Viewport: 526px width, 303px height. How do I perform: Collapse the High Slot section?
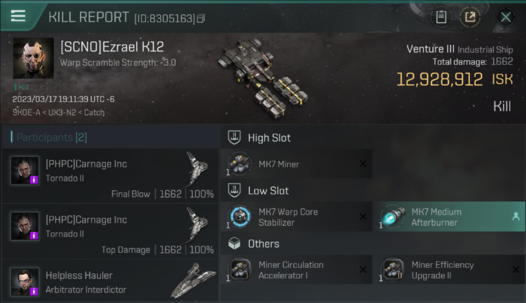tap(259, 138)
